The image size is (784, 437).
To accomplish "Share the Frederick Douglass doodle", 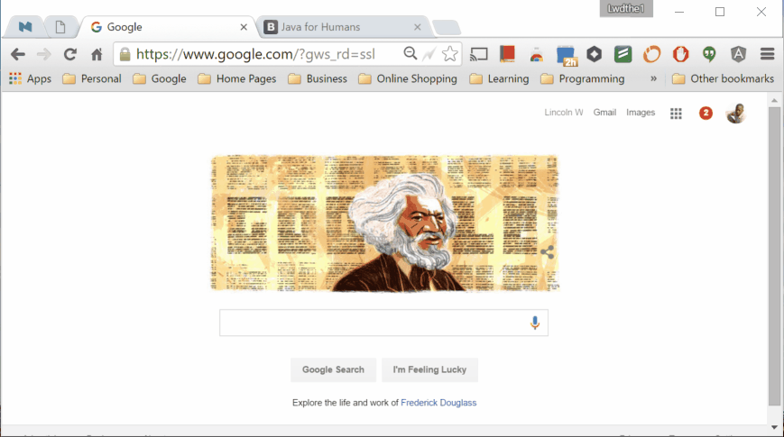I will point(547,251).
